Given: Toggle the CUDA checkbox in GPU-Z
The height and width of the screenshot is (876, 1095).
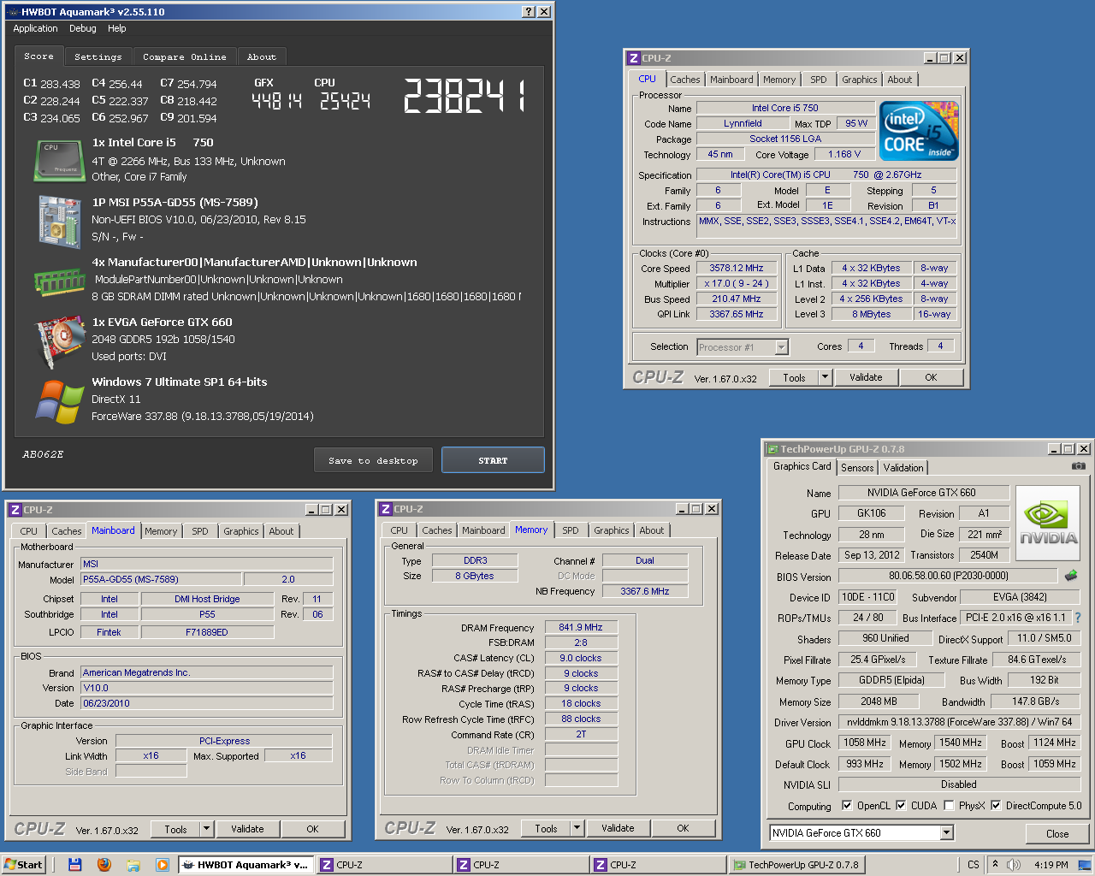Looking at the screenshot, I should (901, 805).
